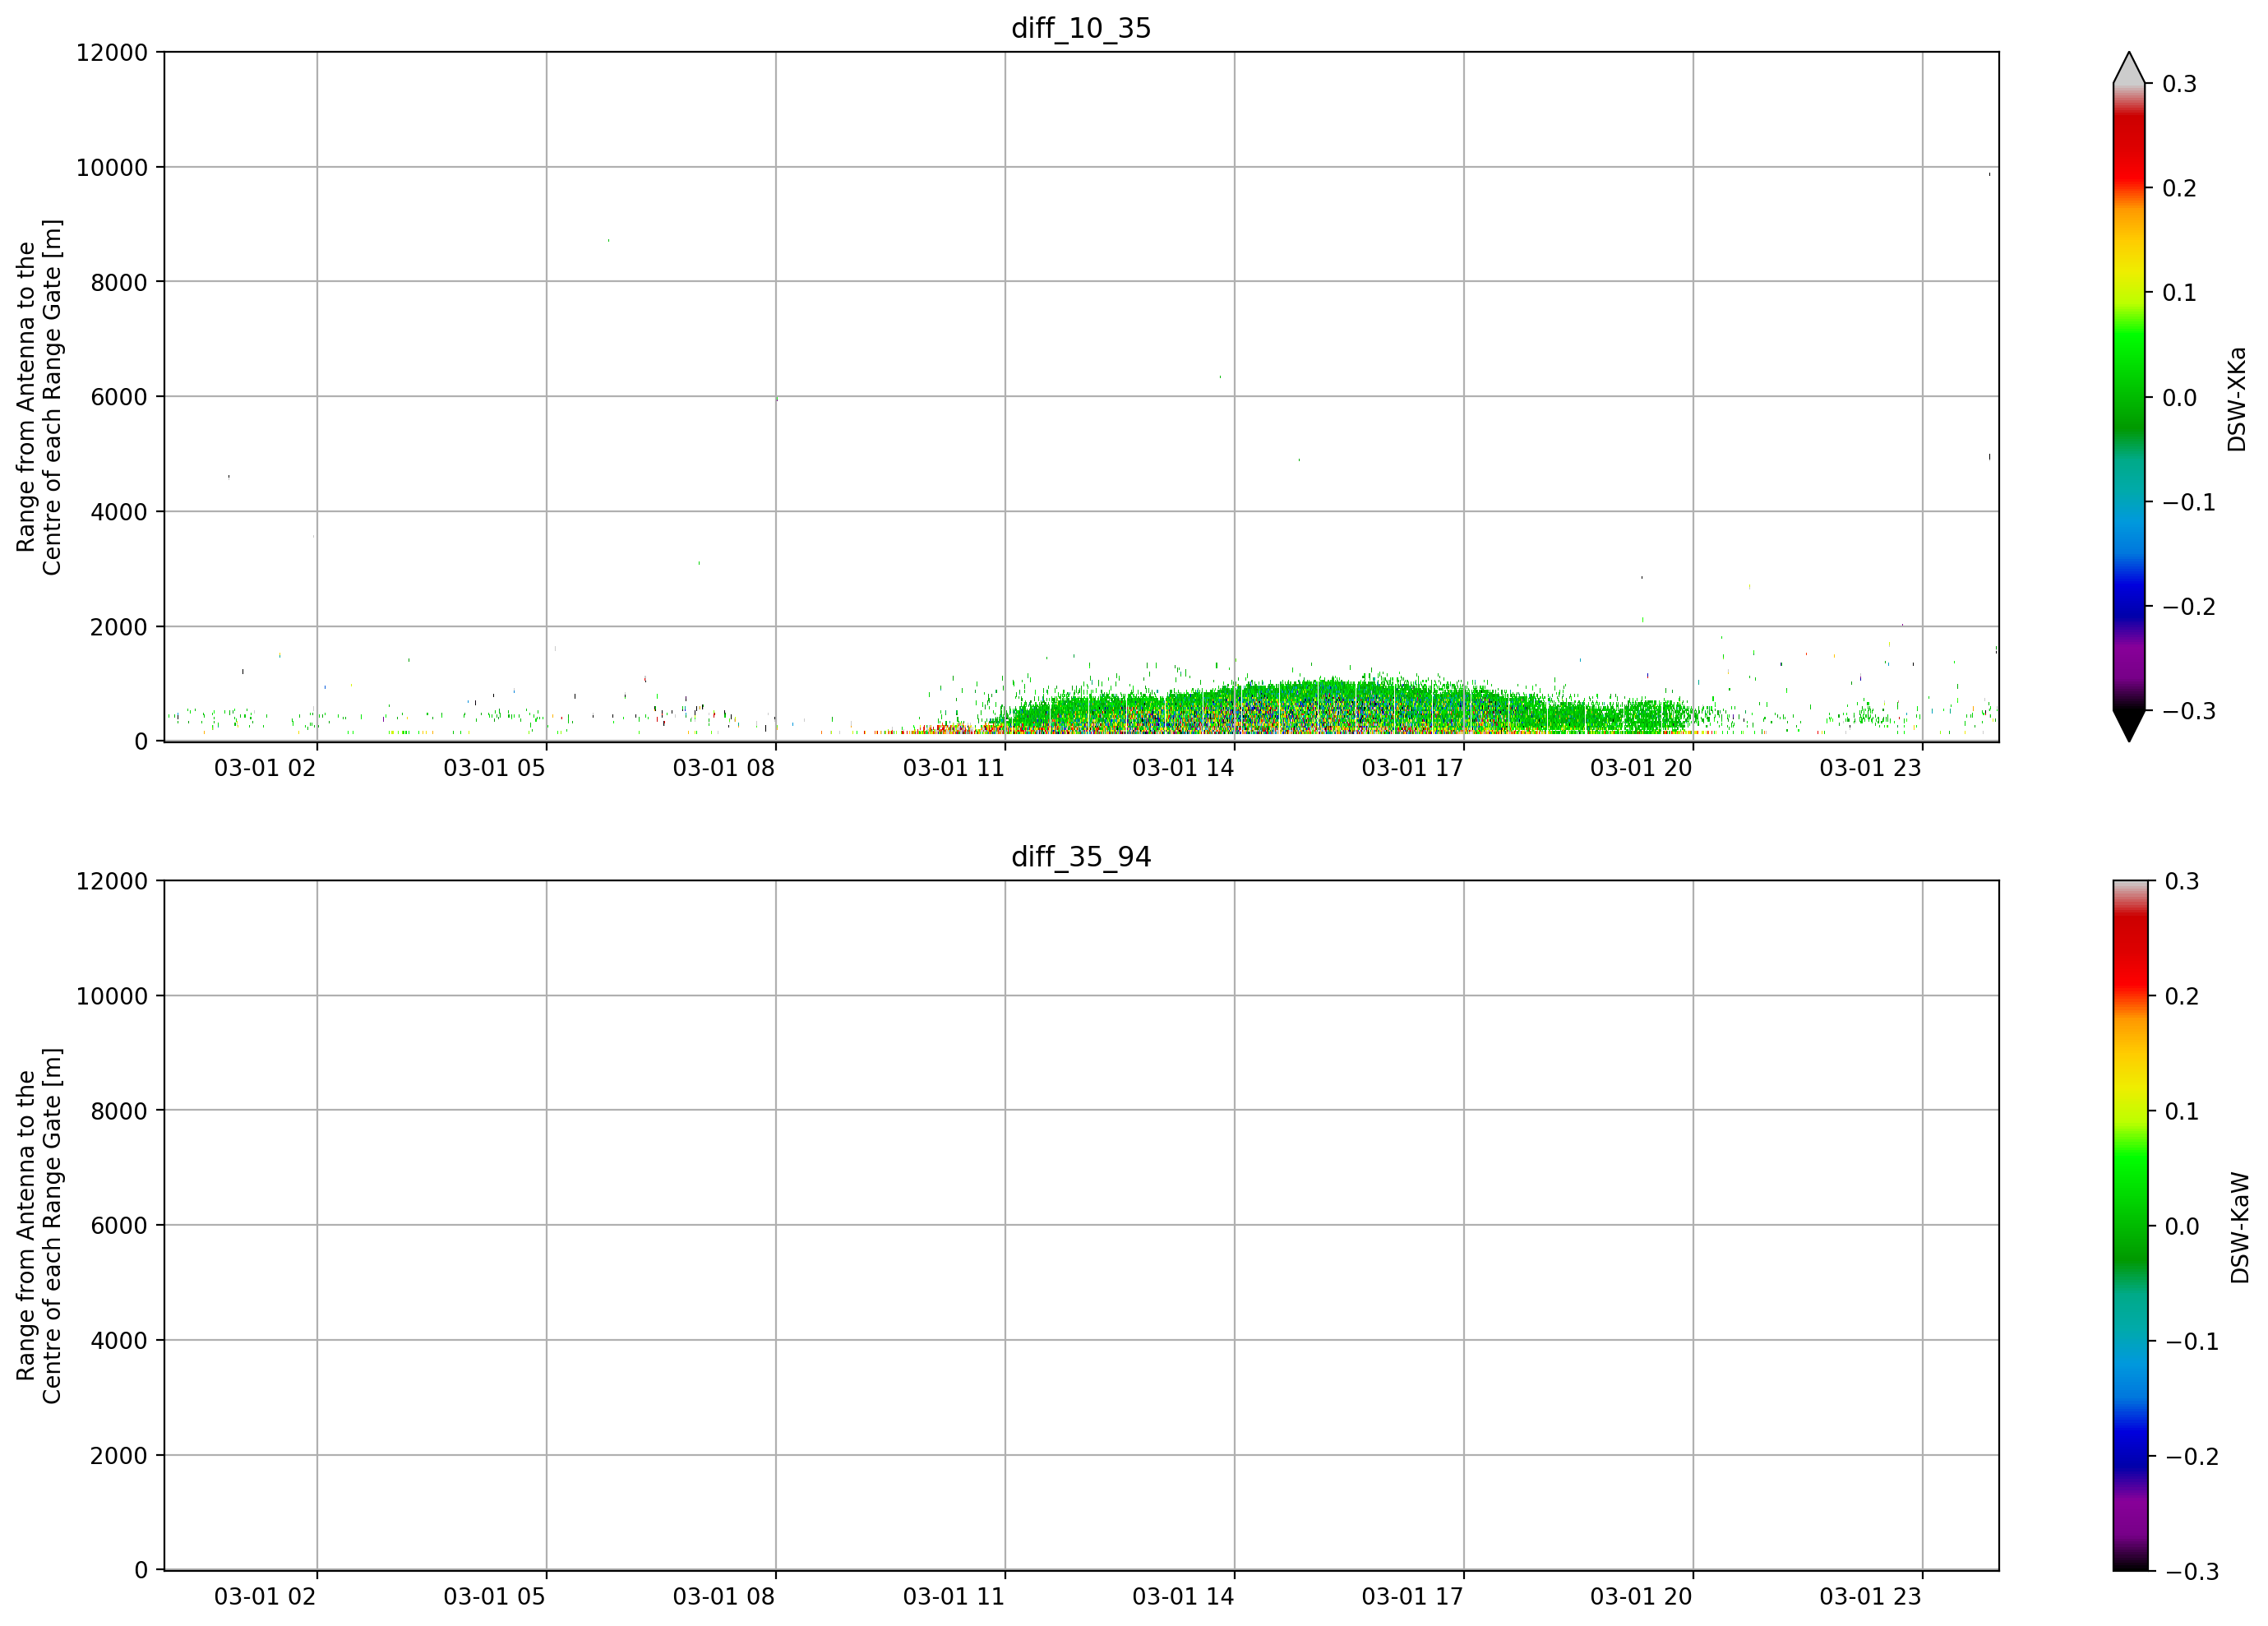This screenshot has width=2268, height=1626.
Task: Click the '03-01 17' time label of the bottom plot
Action: (1412, 1597)
